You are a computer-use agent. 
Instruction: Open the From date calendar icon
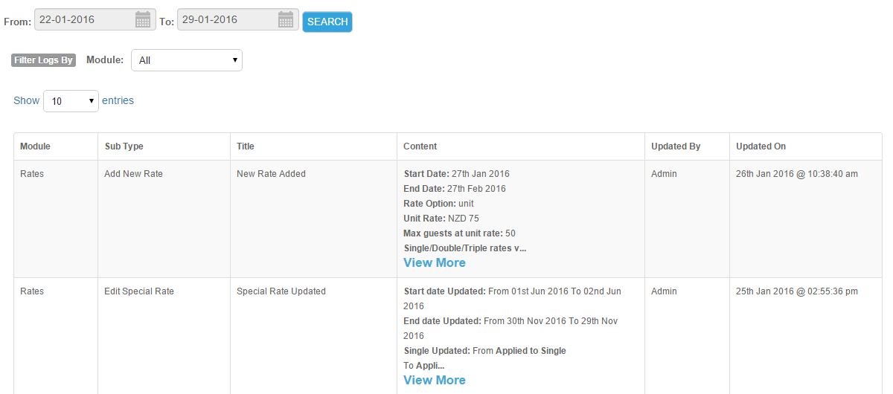[143, 20]
